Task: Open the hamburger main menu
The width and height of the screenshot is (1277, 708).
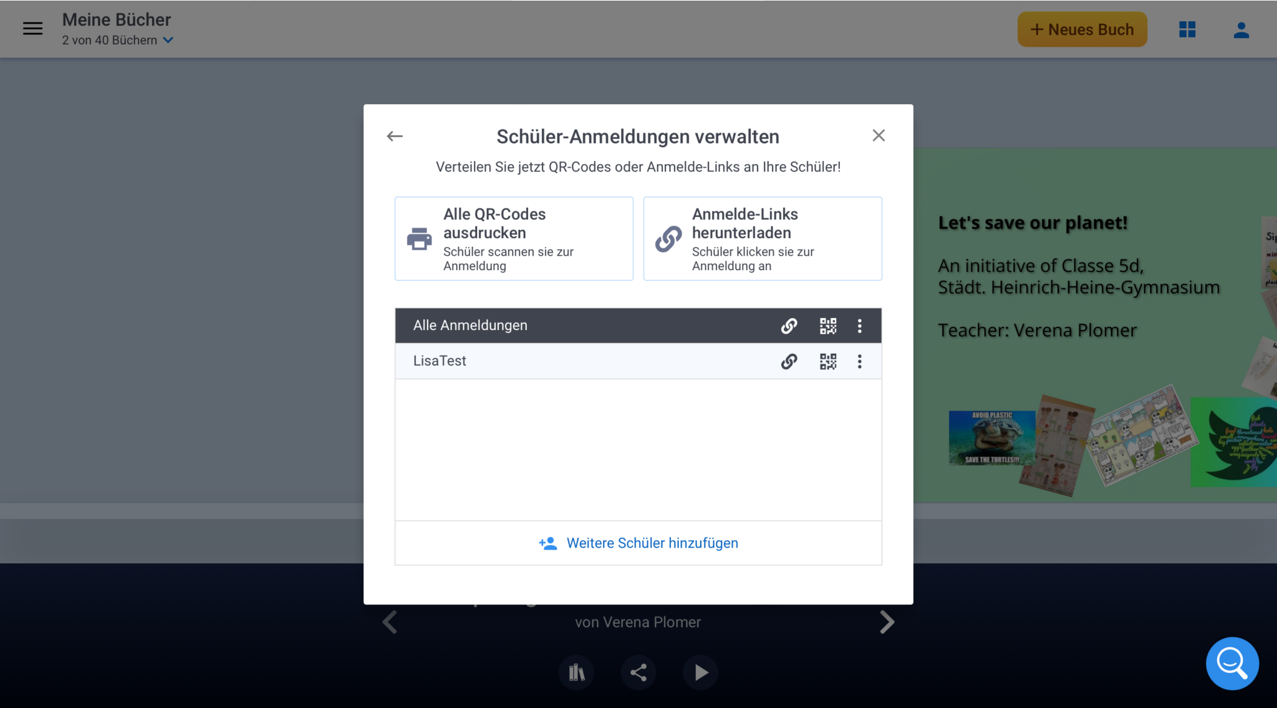Action: [32, 29]
